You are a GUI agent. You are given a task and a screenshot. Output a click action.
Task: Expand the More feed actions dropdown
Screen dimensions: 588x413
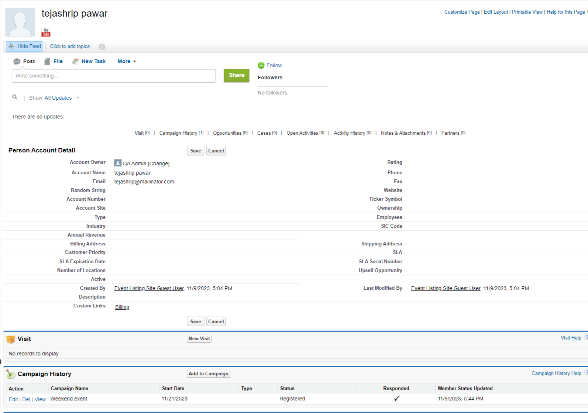coord(127,61)
